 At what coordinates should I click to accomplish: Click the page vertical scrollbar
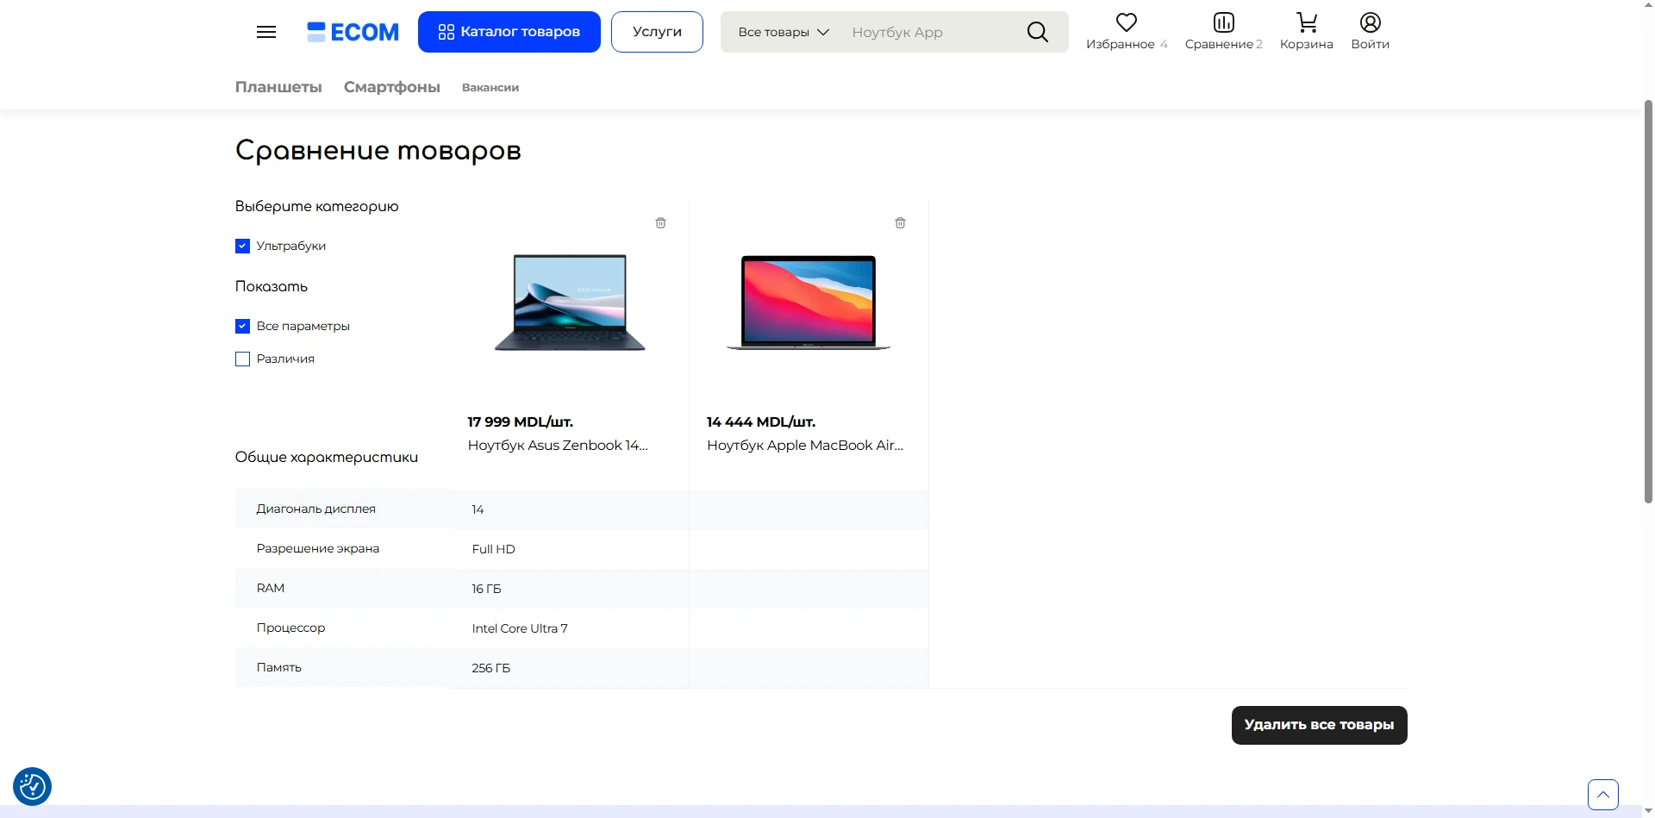1648,302
